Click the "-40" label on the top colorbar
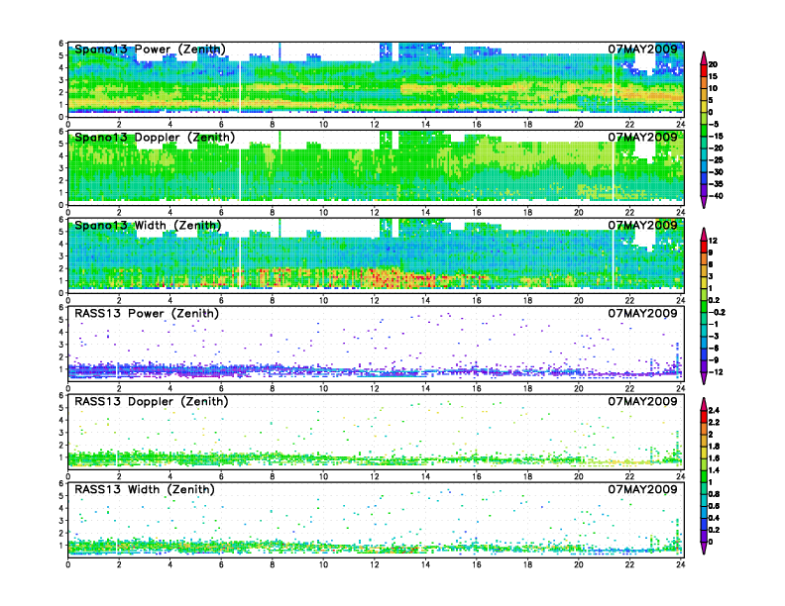Image resolution: width=785 pixels, height=606 pixels. pos(716,196)
